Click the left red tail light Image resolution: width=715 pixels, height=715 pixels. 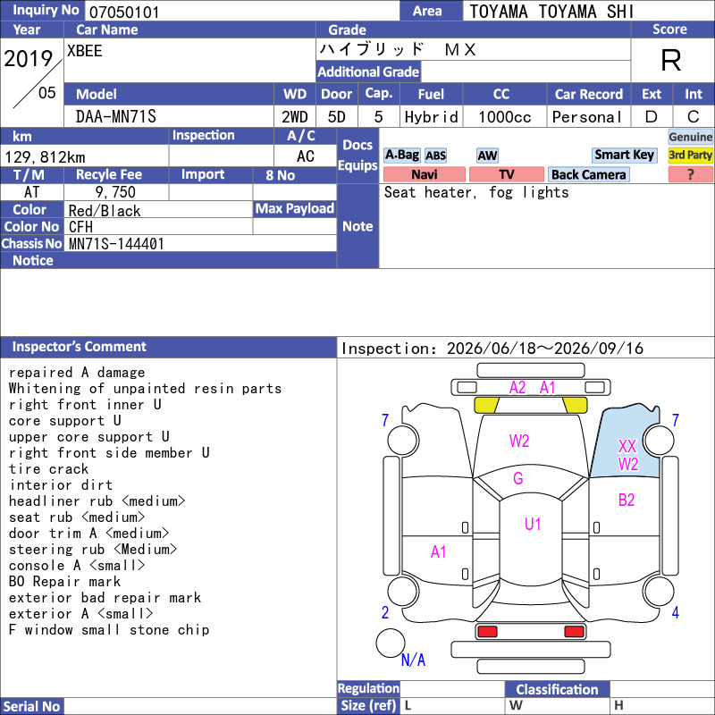click(x=487, y=632)
